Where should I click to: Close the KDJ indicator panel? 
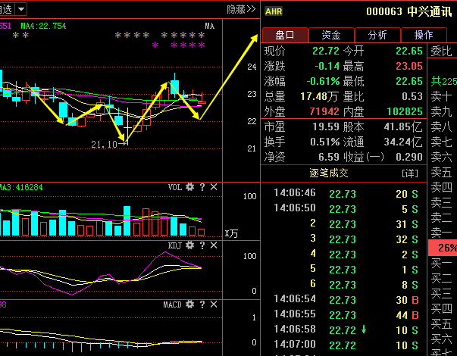pos(214,245)
